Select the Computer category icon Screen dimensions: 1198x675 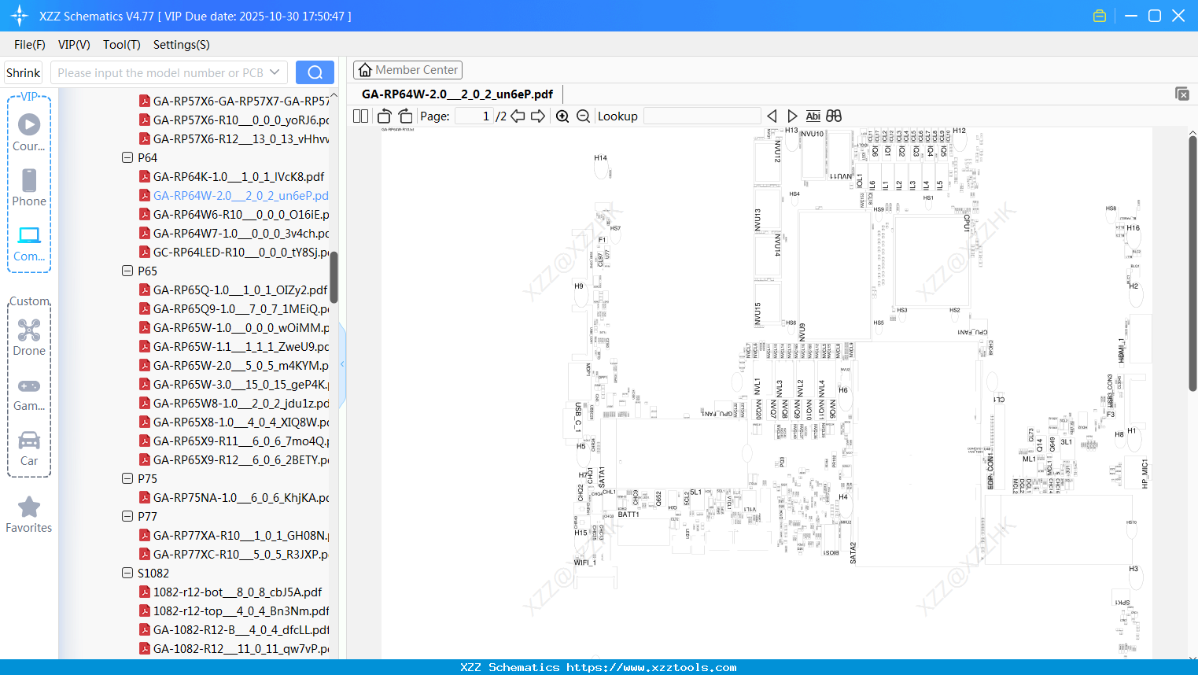tap(29, 243)
